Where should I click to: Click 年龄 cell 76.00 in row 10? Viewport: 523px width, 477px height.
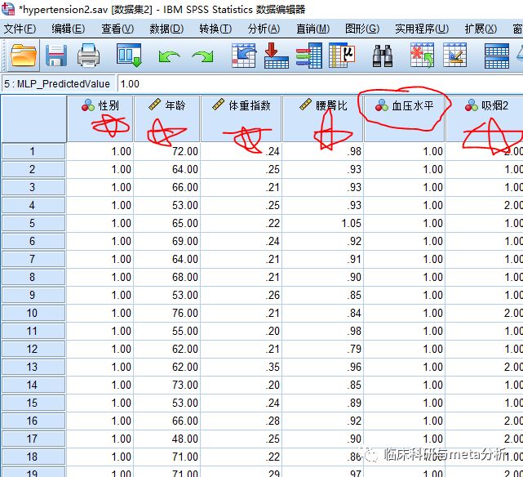click(x=166, y=313)
